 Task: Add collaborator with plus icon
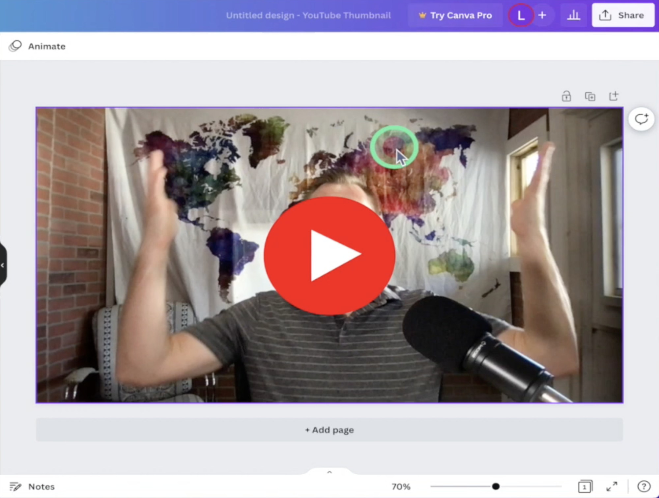(542, 15)
